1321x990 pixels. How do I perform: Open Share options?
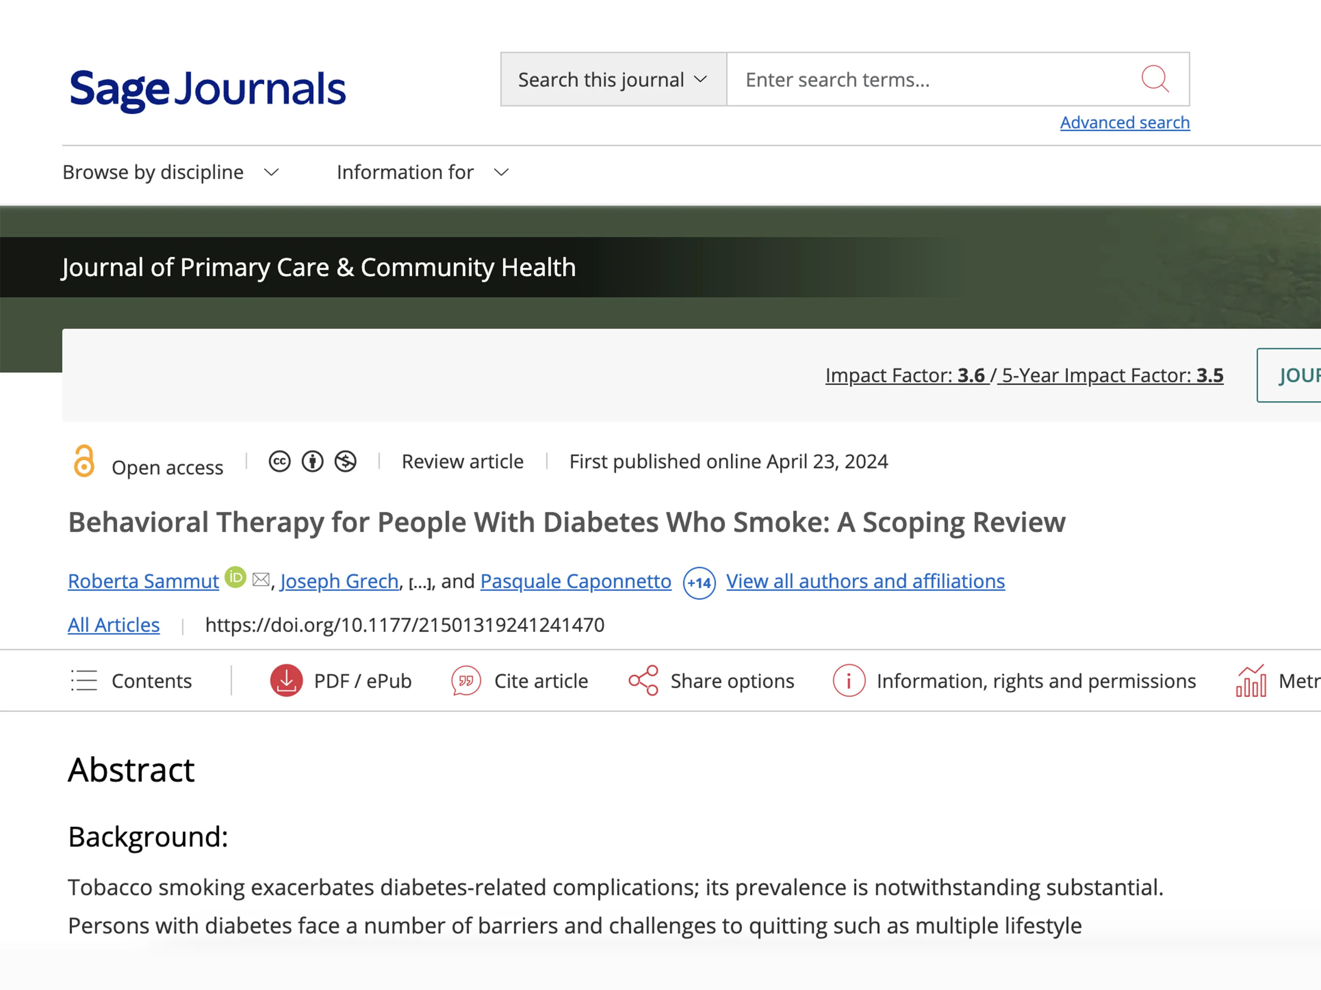pyautogui.click(x=641, y=680)
